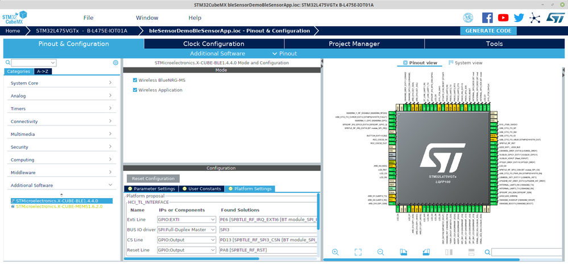Click the vertical split view icon
This screenshot has height=265, width=568.
click(449, 253)
